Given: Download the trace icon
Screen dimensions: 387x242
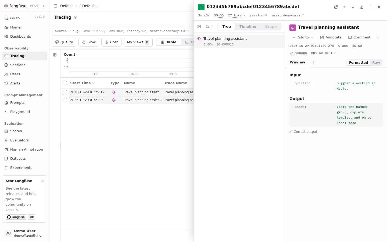Looking at the screenshot, I should pos(362,7).
